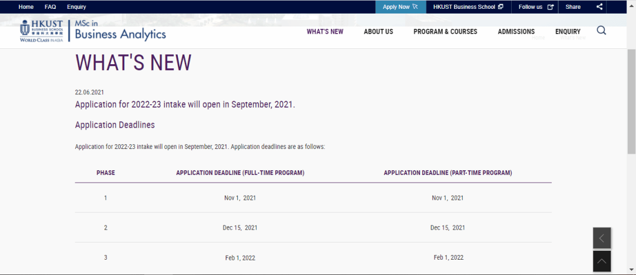
Task: Click the page vertical scrollbar thumb
Action: pyautogui.click(x=631, y=101)
